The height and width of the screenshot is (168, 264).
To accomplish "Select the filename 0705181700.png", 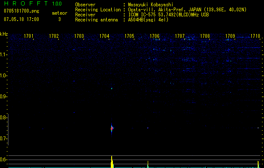I will pyautogui.click(x=21, y=11).
